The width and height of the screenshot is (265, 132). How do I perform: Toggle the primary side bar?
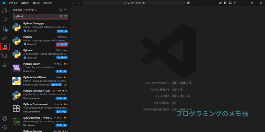[x=226, y=3]
